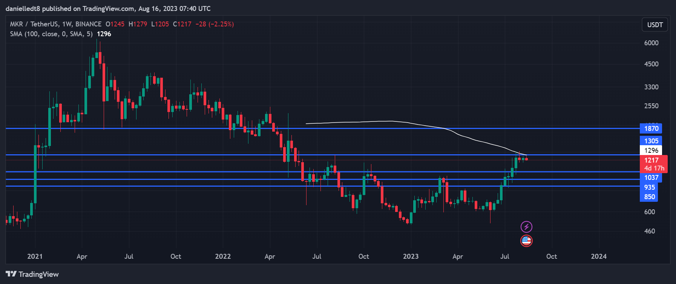Click the 935 price level label
This screenshot has height=284, width=676.
649,187
